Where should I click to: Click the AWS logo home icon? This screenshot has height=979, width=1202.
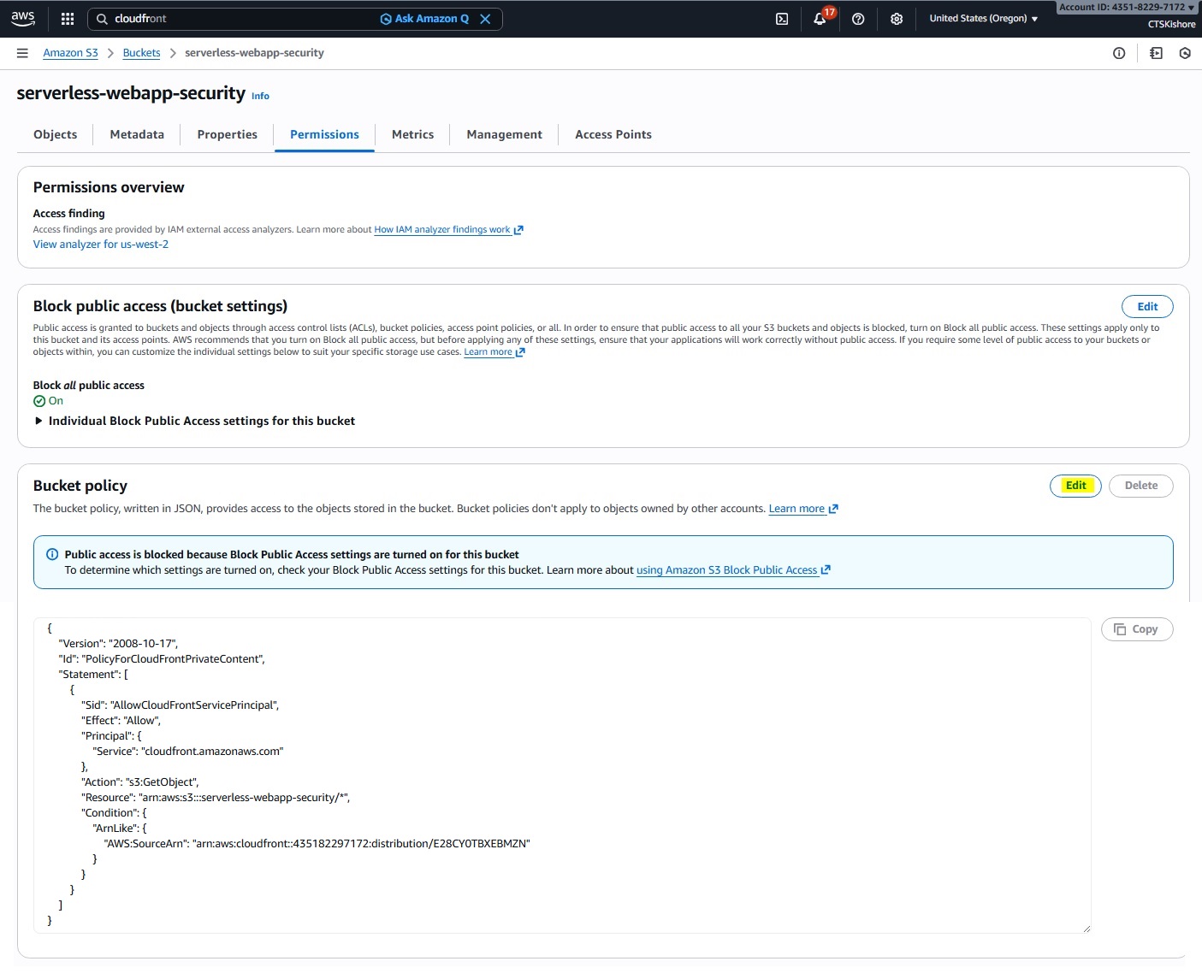point(23,18)
